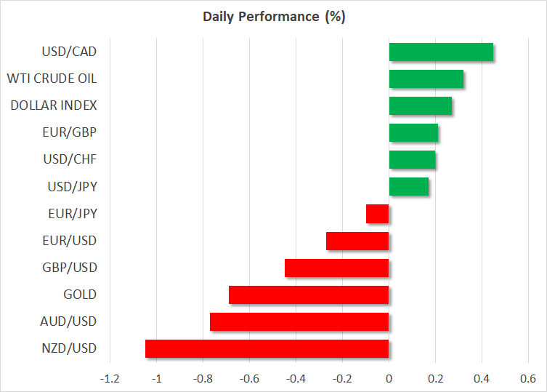
Task: Select the WTI Crude Oil bar
Action: click(x=426, y=79)
